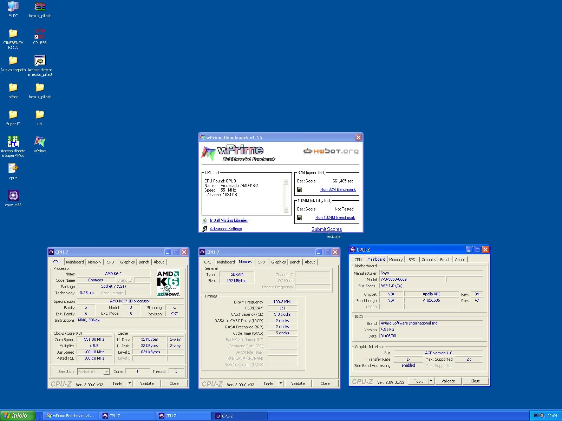This screenshot has width=562, height=421.
Task: Select wPrime Benchmark taskbar button
Action: pos(71,416)
